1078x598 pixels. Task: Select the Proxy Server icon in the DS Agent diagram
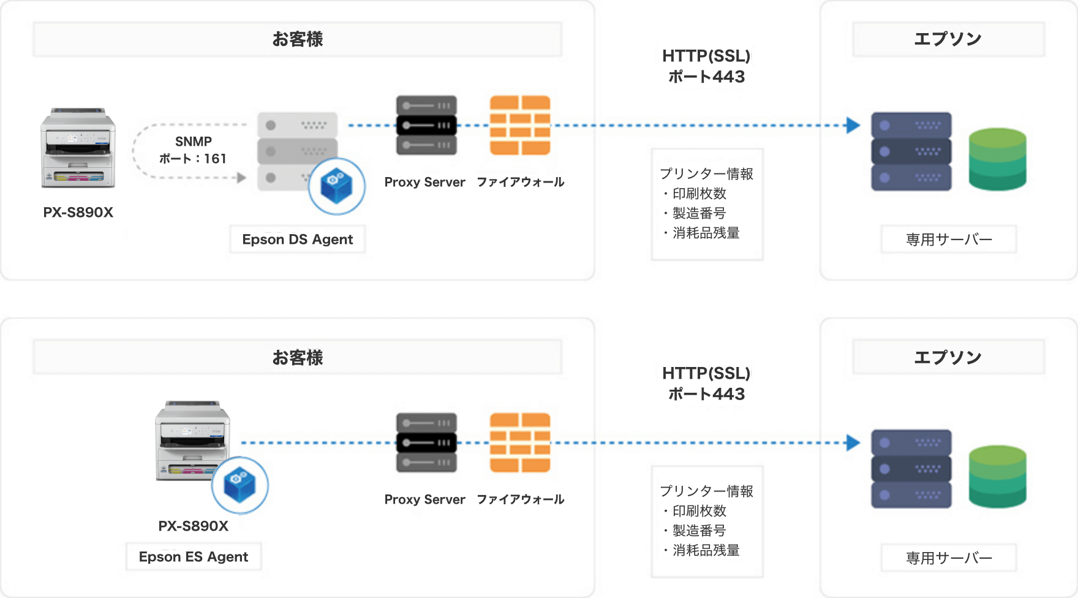pyautogui.click(x=426, y=125)
